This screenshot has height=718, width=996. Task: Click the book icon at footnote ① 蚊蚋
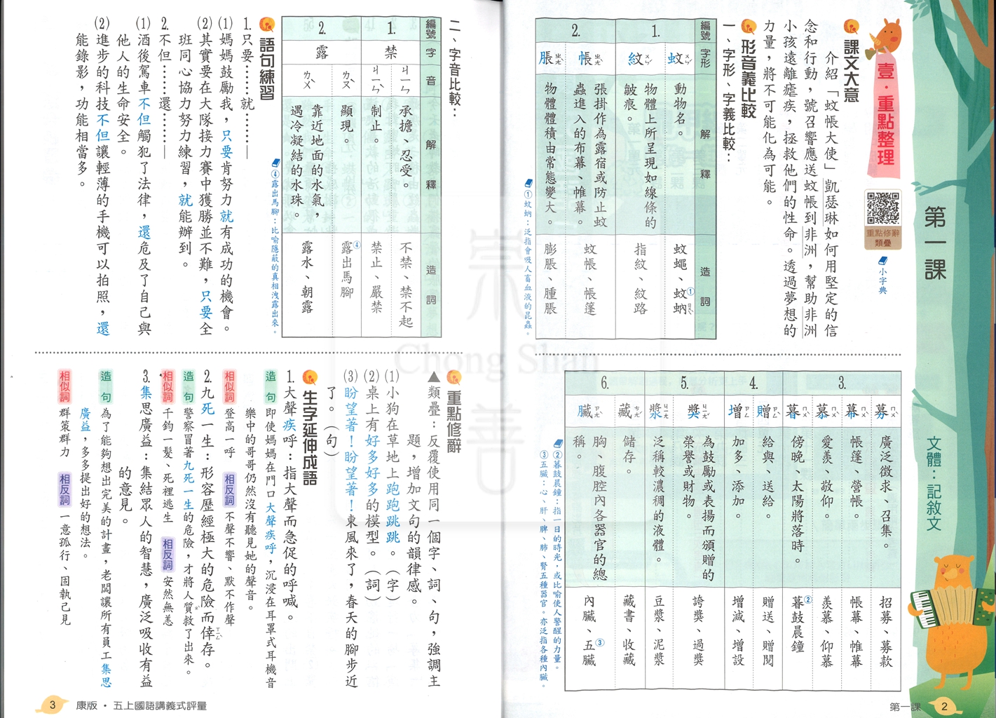point(528,184)
